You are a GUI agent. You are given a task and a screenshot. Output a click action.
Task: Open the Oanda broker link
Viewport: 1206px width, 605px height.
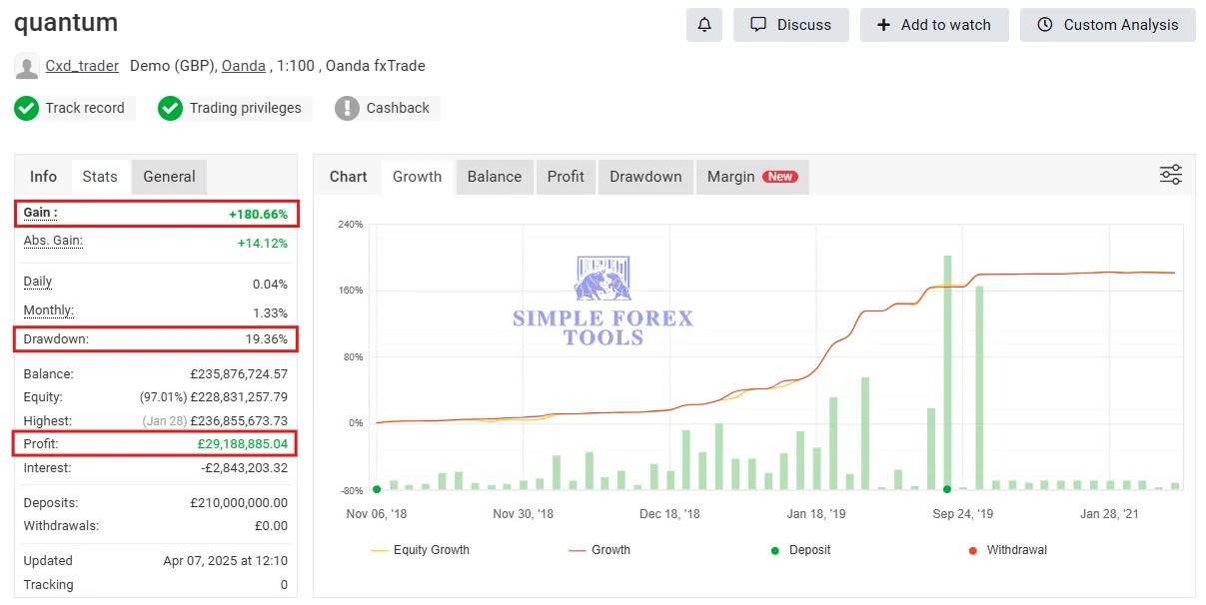pyautogui.click(x=244, y=66)
